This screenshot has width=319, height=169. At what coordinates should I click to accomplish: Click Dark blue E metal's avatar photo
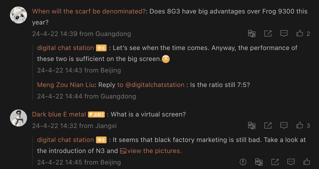pos(18,118)
